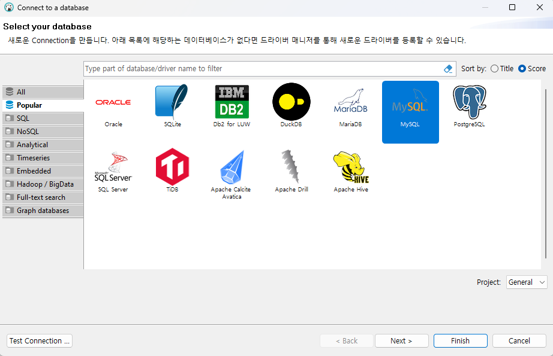
Task: Click the Test Connection button
Action: click(x=40, y=341)
